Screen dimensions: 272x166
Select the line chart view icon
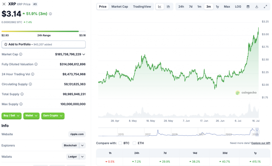coord(160,6)
